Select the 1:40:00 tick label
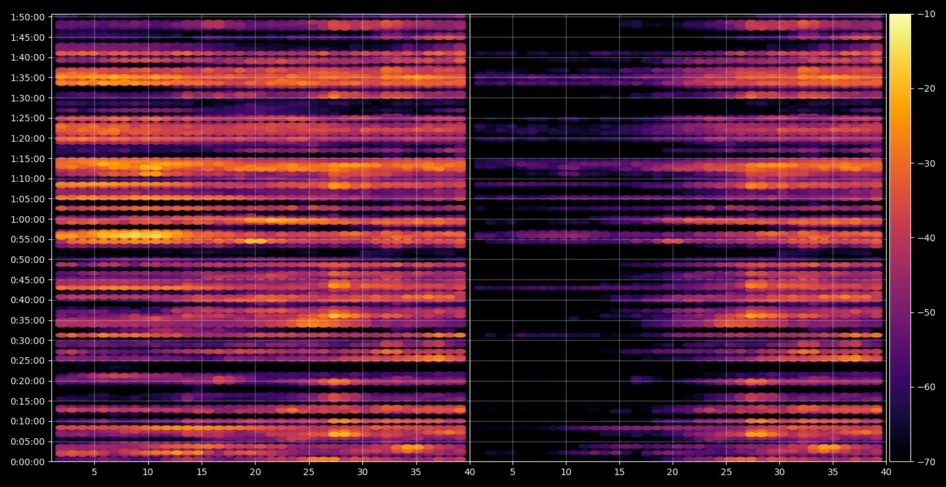Screen dimensions: 946x487 click(x=28, y=57)
